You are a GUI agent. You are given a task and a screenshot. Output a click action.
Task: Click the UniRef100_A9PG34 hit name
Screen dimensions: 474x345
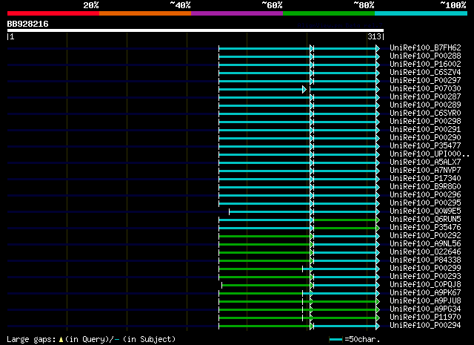coord(425,309)
